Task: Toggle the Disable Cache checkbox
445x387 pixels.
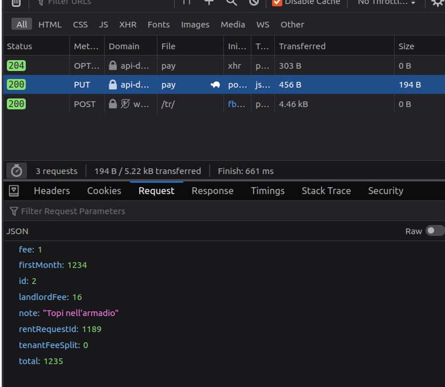Action: pyautogui.click(x=277, y=2)
